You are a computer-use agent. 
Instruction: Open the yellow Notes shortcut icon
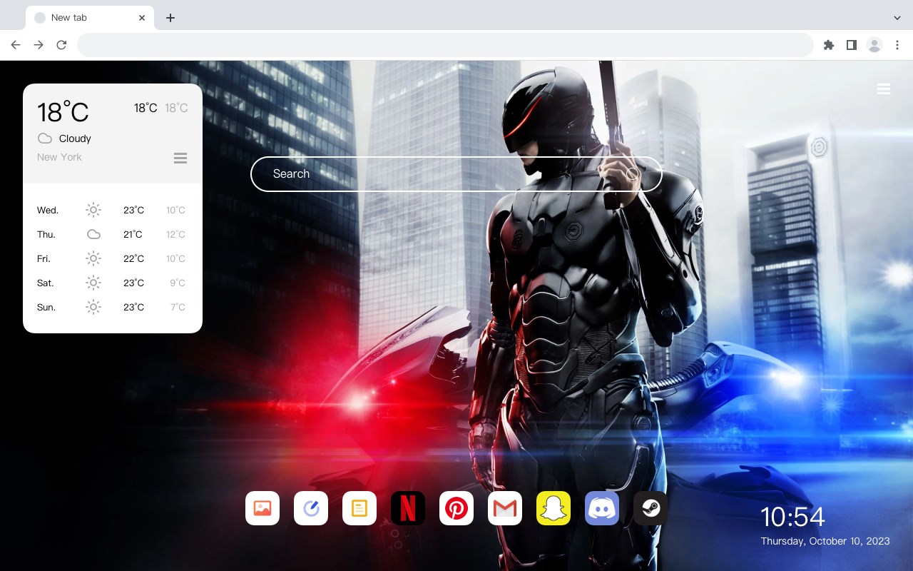359,508
